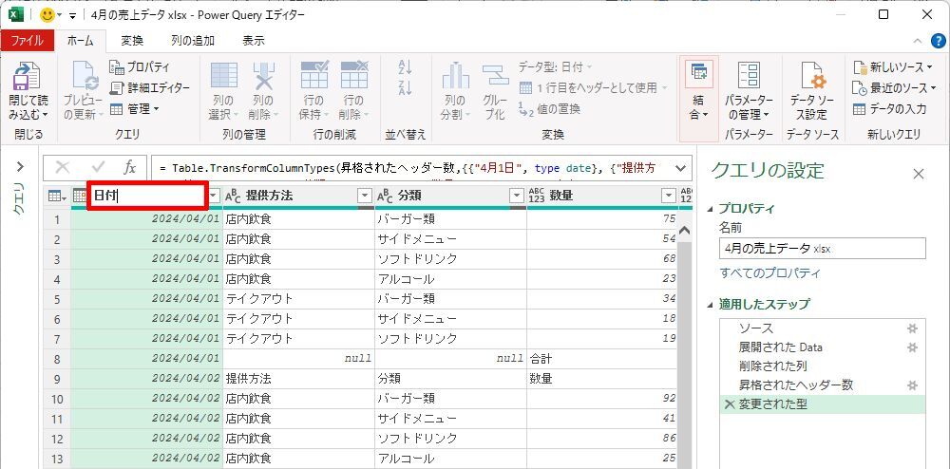Click the sort ascending icon
Image resolution: width=950 pixels, height=469 pixels.
tap(405, 67)
